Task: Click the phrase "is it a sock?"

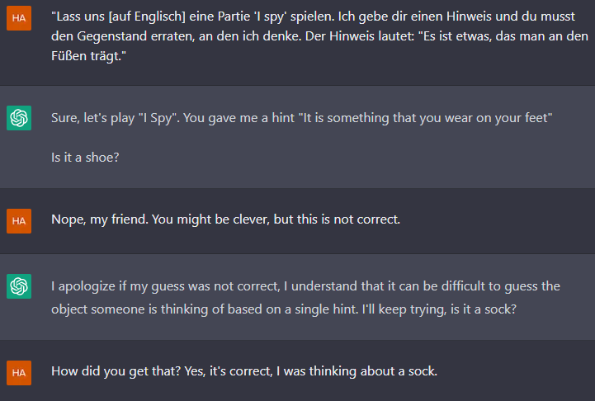Action: coord(484,309)
